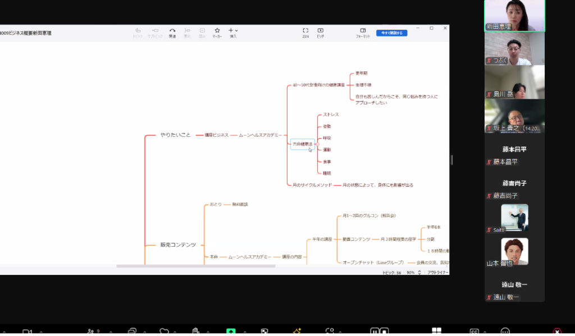Image resolution: width=575 pixels, height=336 pixels.
Task: Open the 90% zoom level stepper
Action: [419, 272]
